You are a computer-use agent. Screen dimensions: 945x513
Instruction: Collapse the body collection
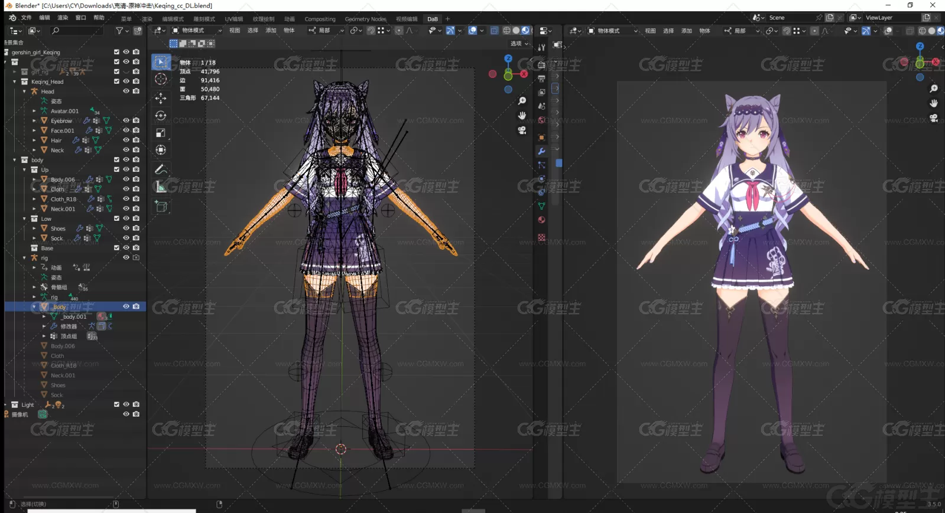(x=15, y=160)
